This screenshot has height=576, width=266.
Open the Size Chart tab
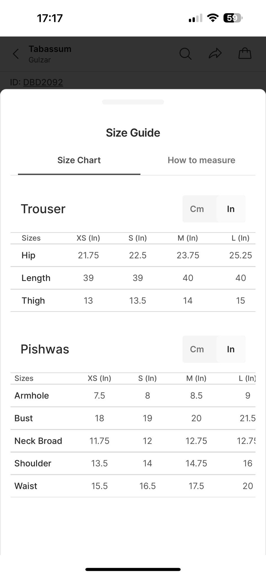tap(79, 160)
